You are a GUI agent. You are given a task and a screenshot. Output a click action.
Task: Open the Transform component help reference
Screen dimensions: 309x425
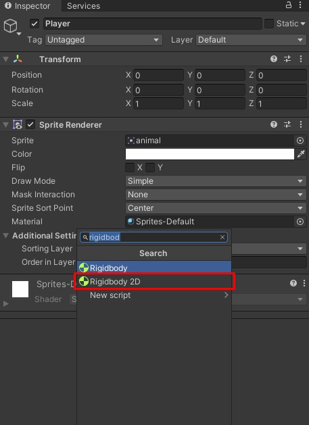coord(274,59)
